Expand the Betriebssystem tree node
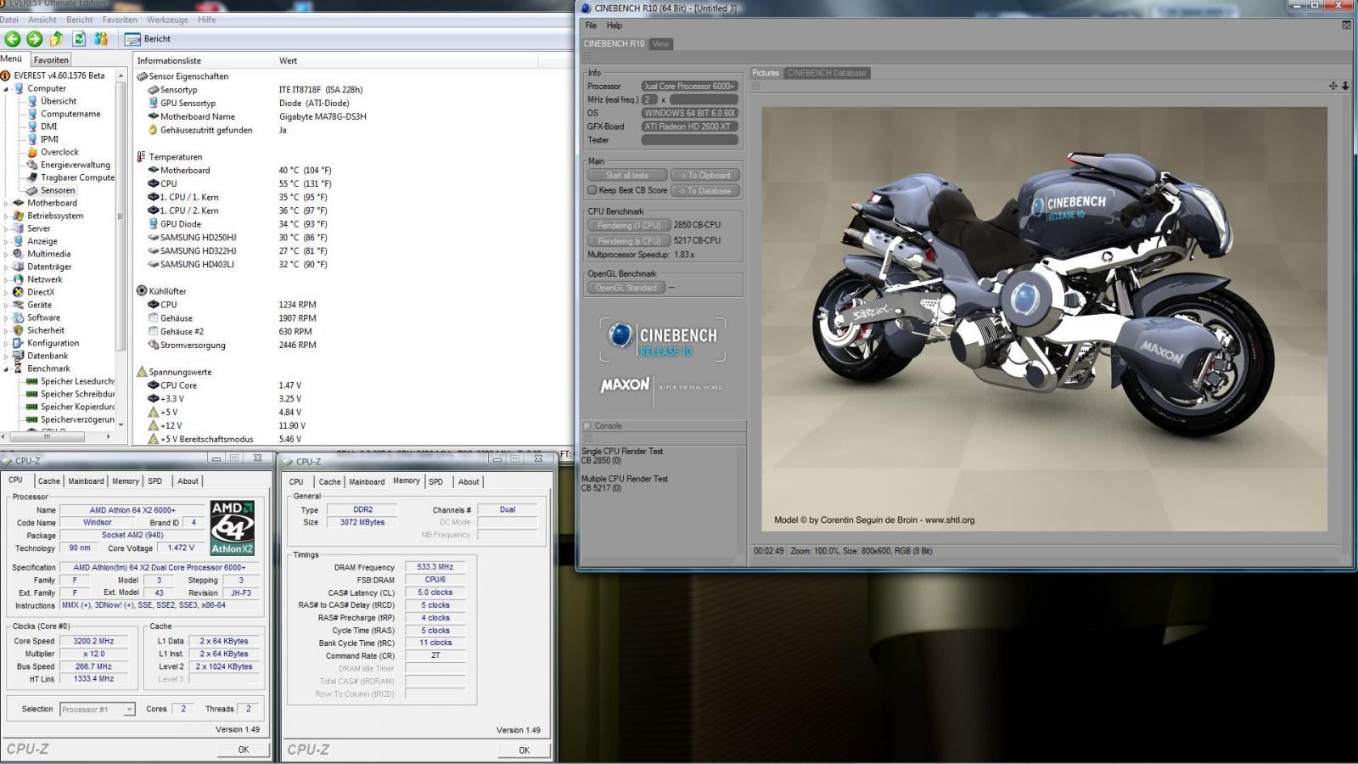The height and width of the screenshot is (764, 1358). (x=7, y=216)
